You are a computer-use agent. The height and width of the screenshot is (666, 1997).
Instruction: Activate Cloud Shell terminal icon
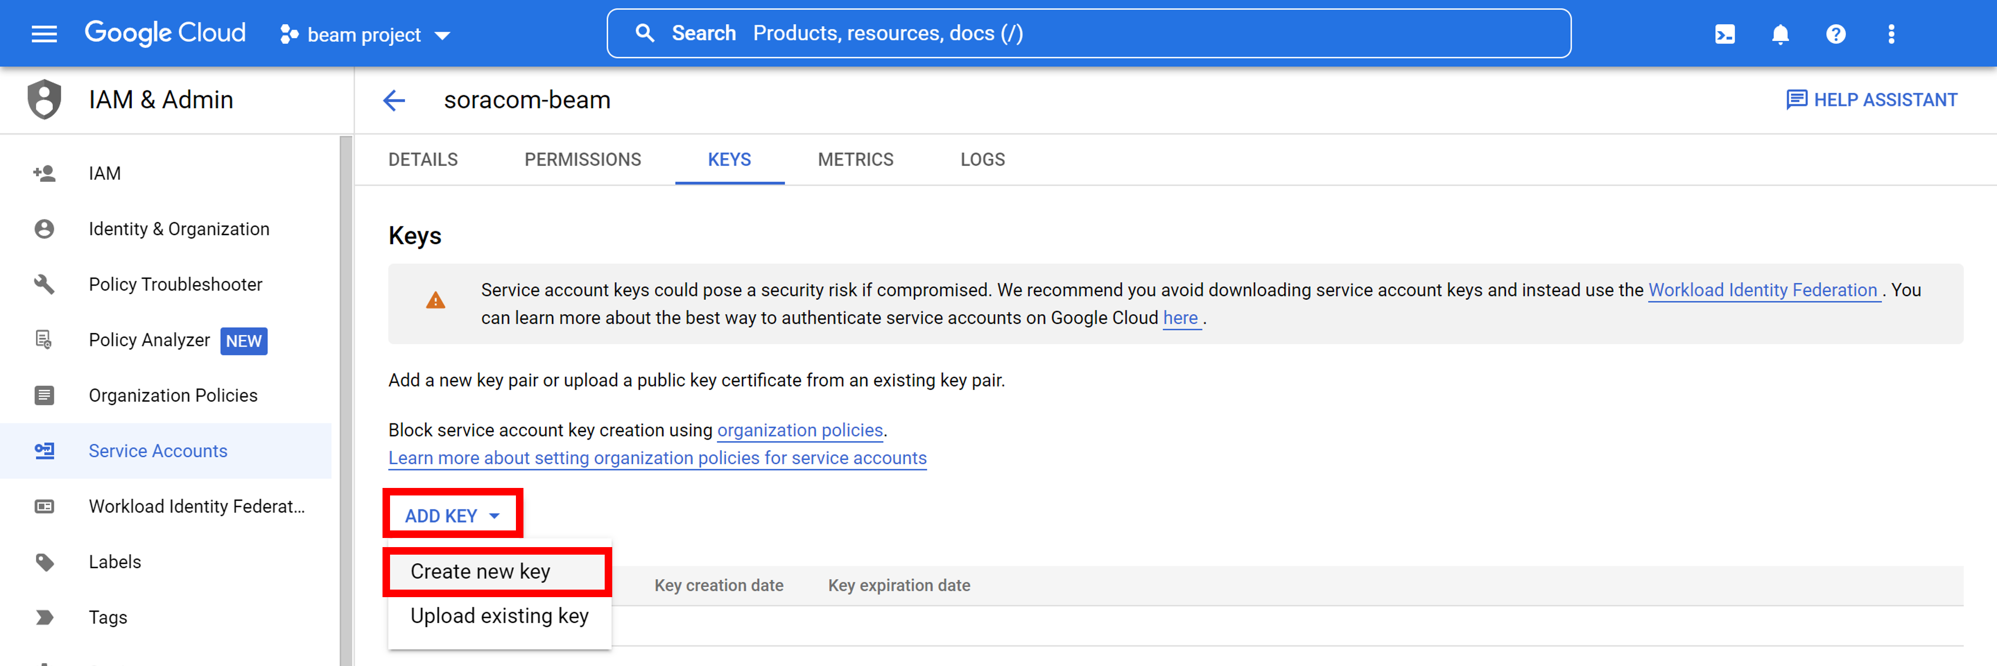tap(1724, 34)
